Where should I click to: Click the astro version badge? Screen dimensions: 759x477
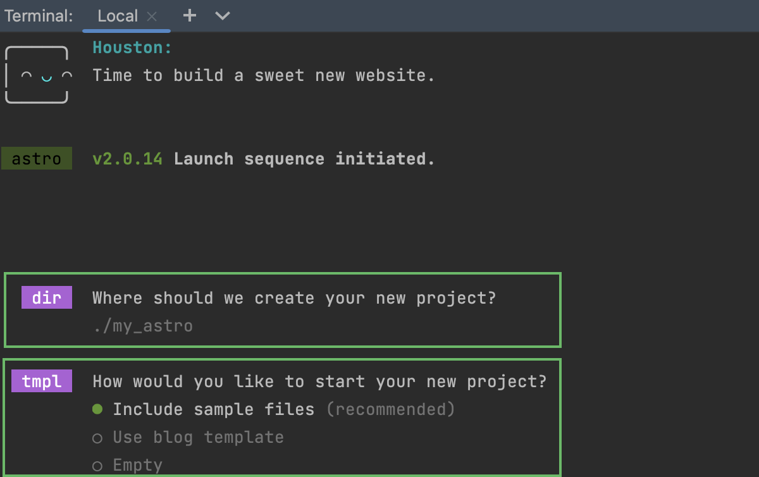(36, 158)
